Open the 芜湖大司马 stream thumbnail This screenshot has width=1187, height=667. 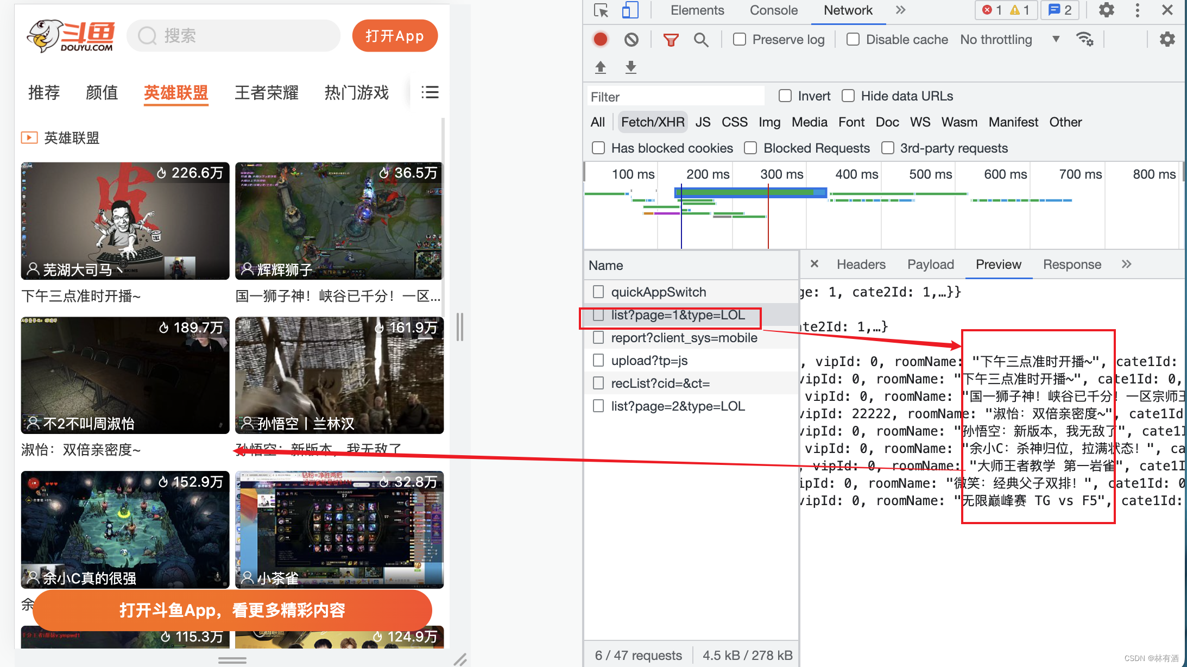coord(125,221)
